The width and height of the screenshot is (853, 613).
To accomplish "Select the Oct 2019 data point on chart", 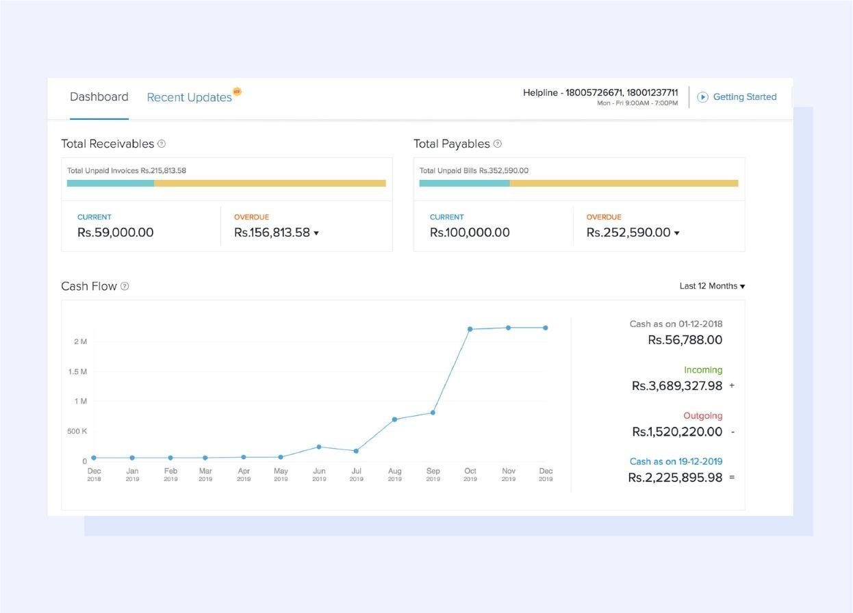I will point(470,329).
